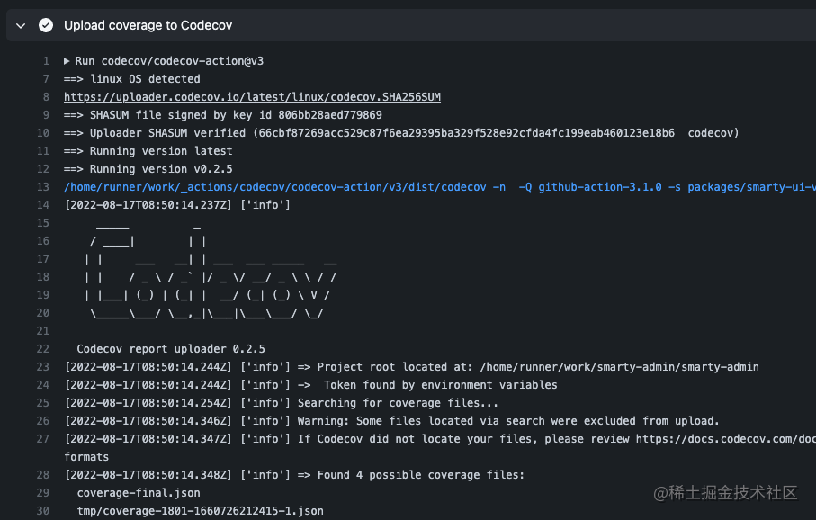Select line number 22 uploader version
This screenshot has width=816, height=520.
pos(42,349)
